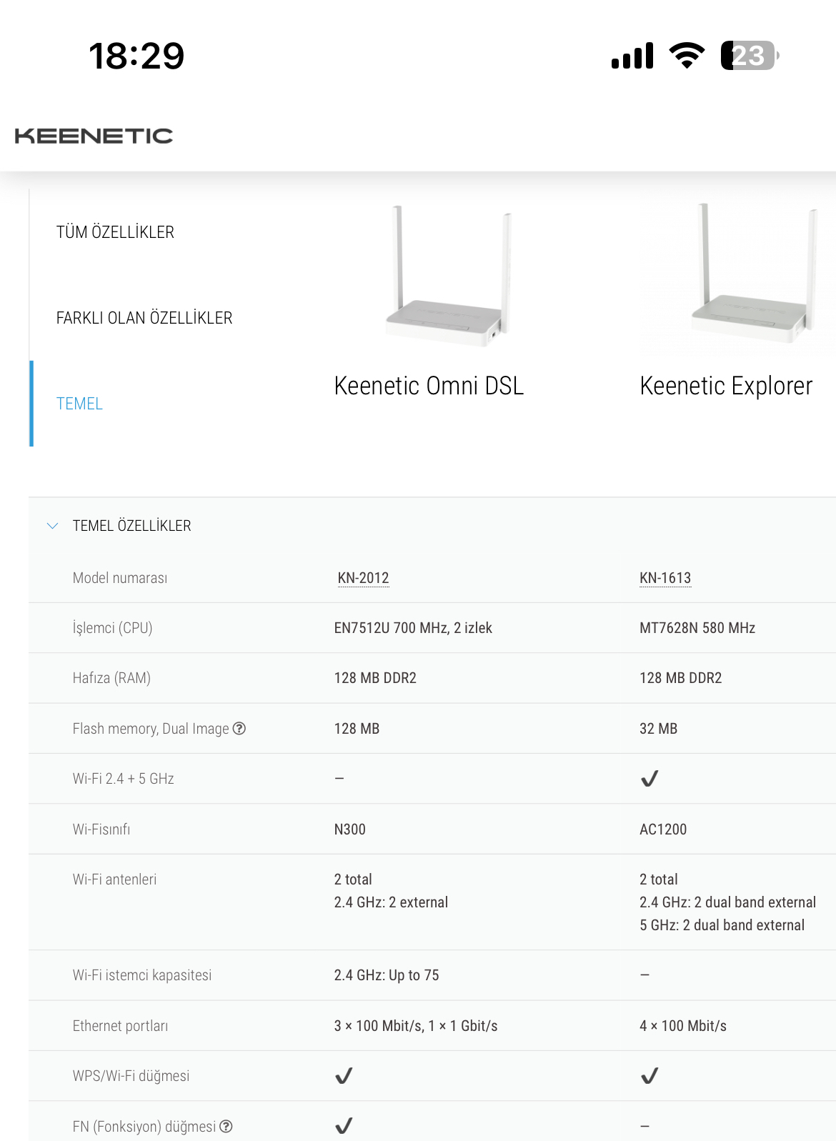
Task: Tap the Wi-Fi antenleri row label
Action: (114, 880)
